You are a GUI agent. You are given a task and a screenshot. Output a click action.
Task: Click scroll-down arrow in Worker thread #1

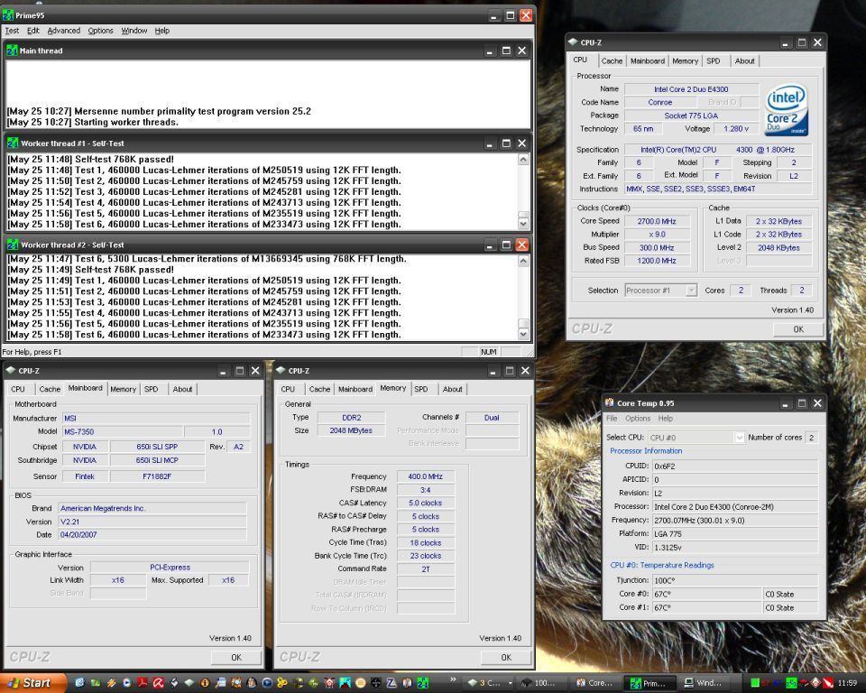pyautogui.click(x=523, y=224)
